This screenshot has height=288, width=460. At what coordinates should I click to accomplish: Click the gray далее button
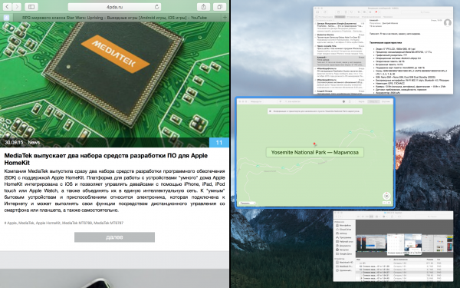tap(114, 237)
